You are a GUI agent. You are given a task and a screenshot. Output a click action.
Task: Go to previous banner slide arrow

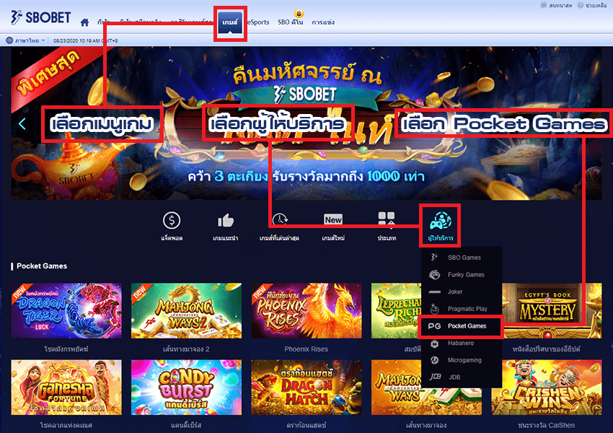(22, 124)
